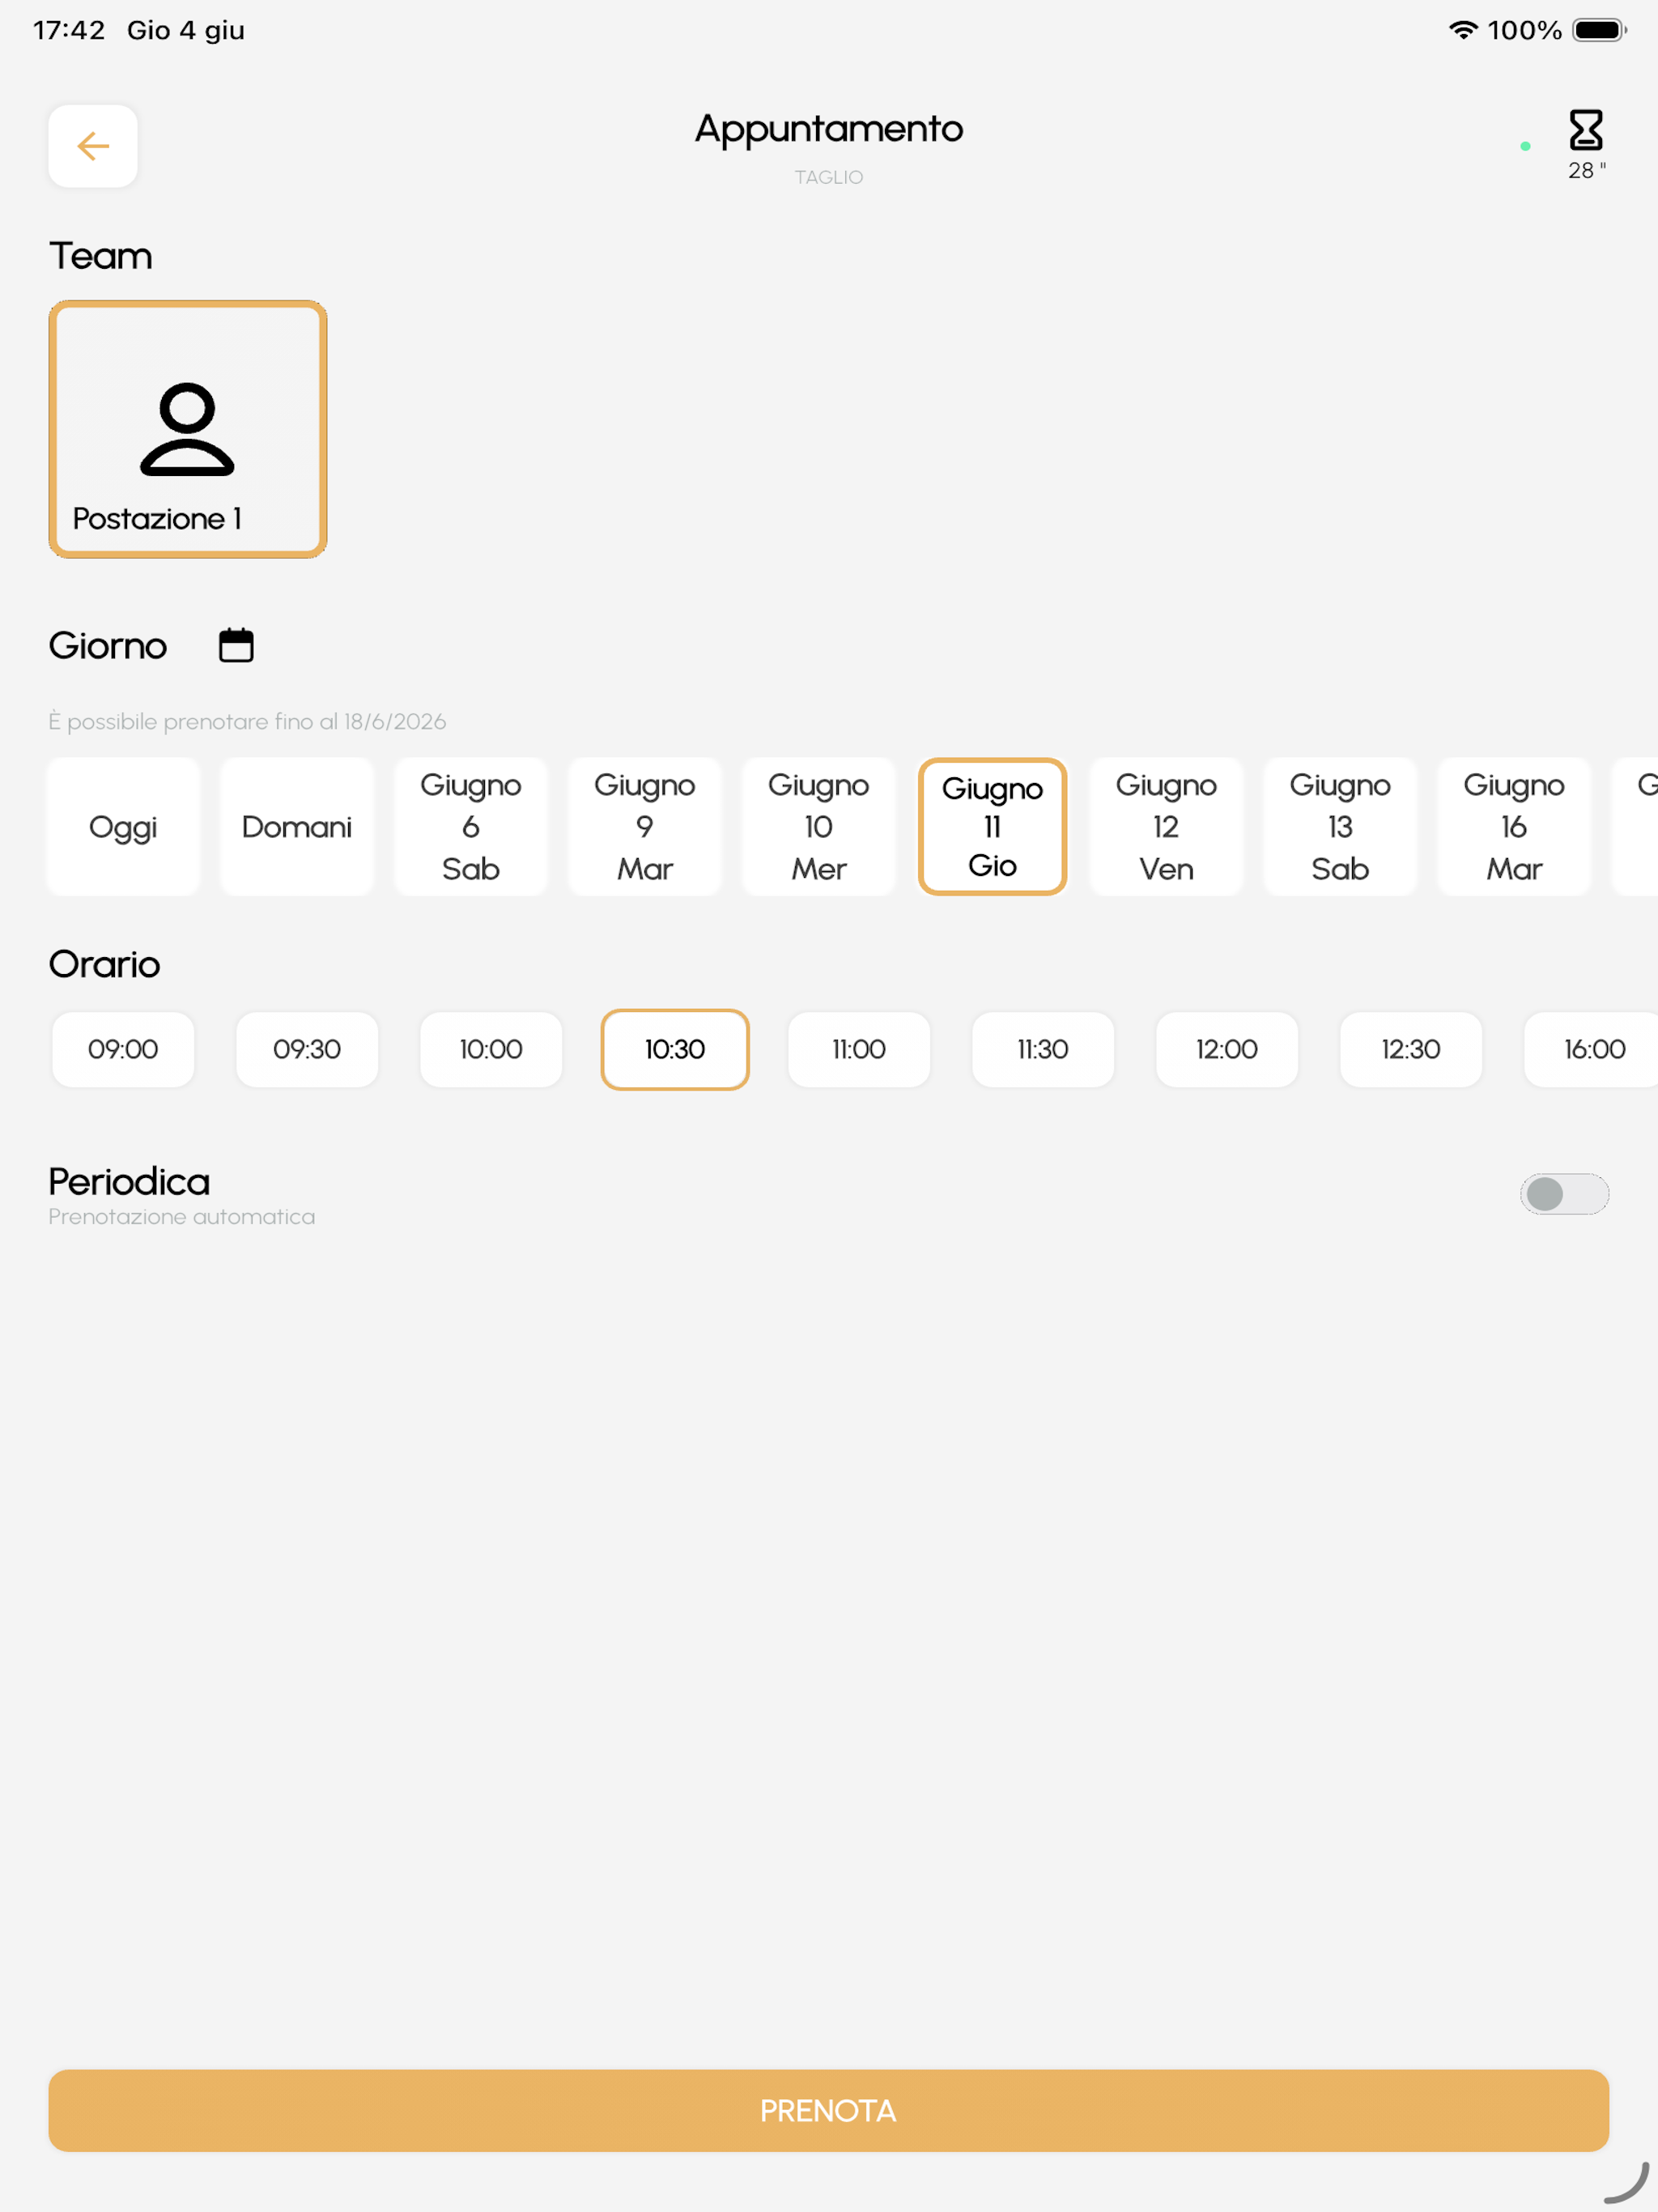
Task: Tap the 17:42 clock in status bar
Action: 69,30
